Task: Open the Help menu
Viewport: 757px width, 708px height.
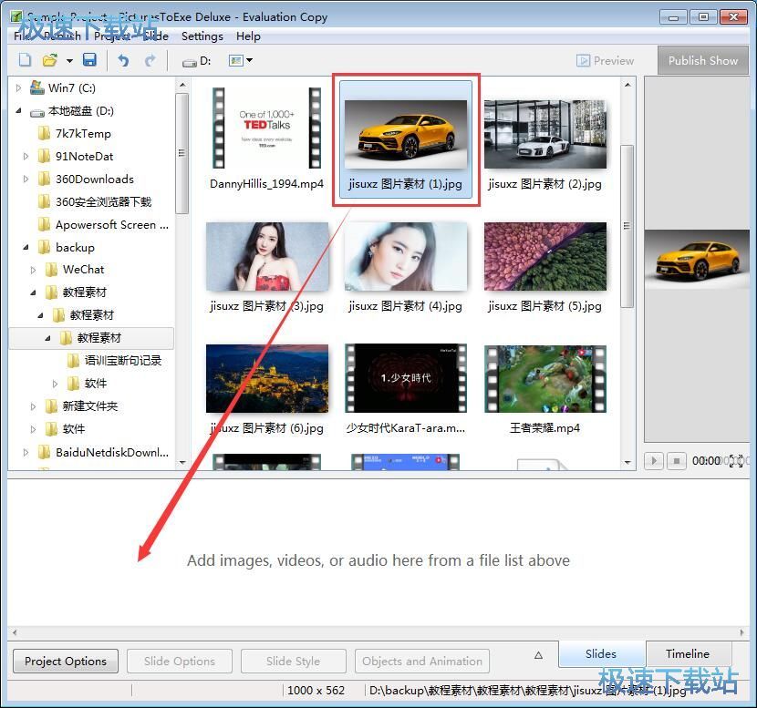Action: pyautogui.click(x=248, y=36)
